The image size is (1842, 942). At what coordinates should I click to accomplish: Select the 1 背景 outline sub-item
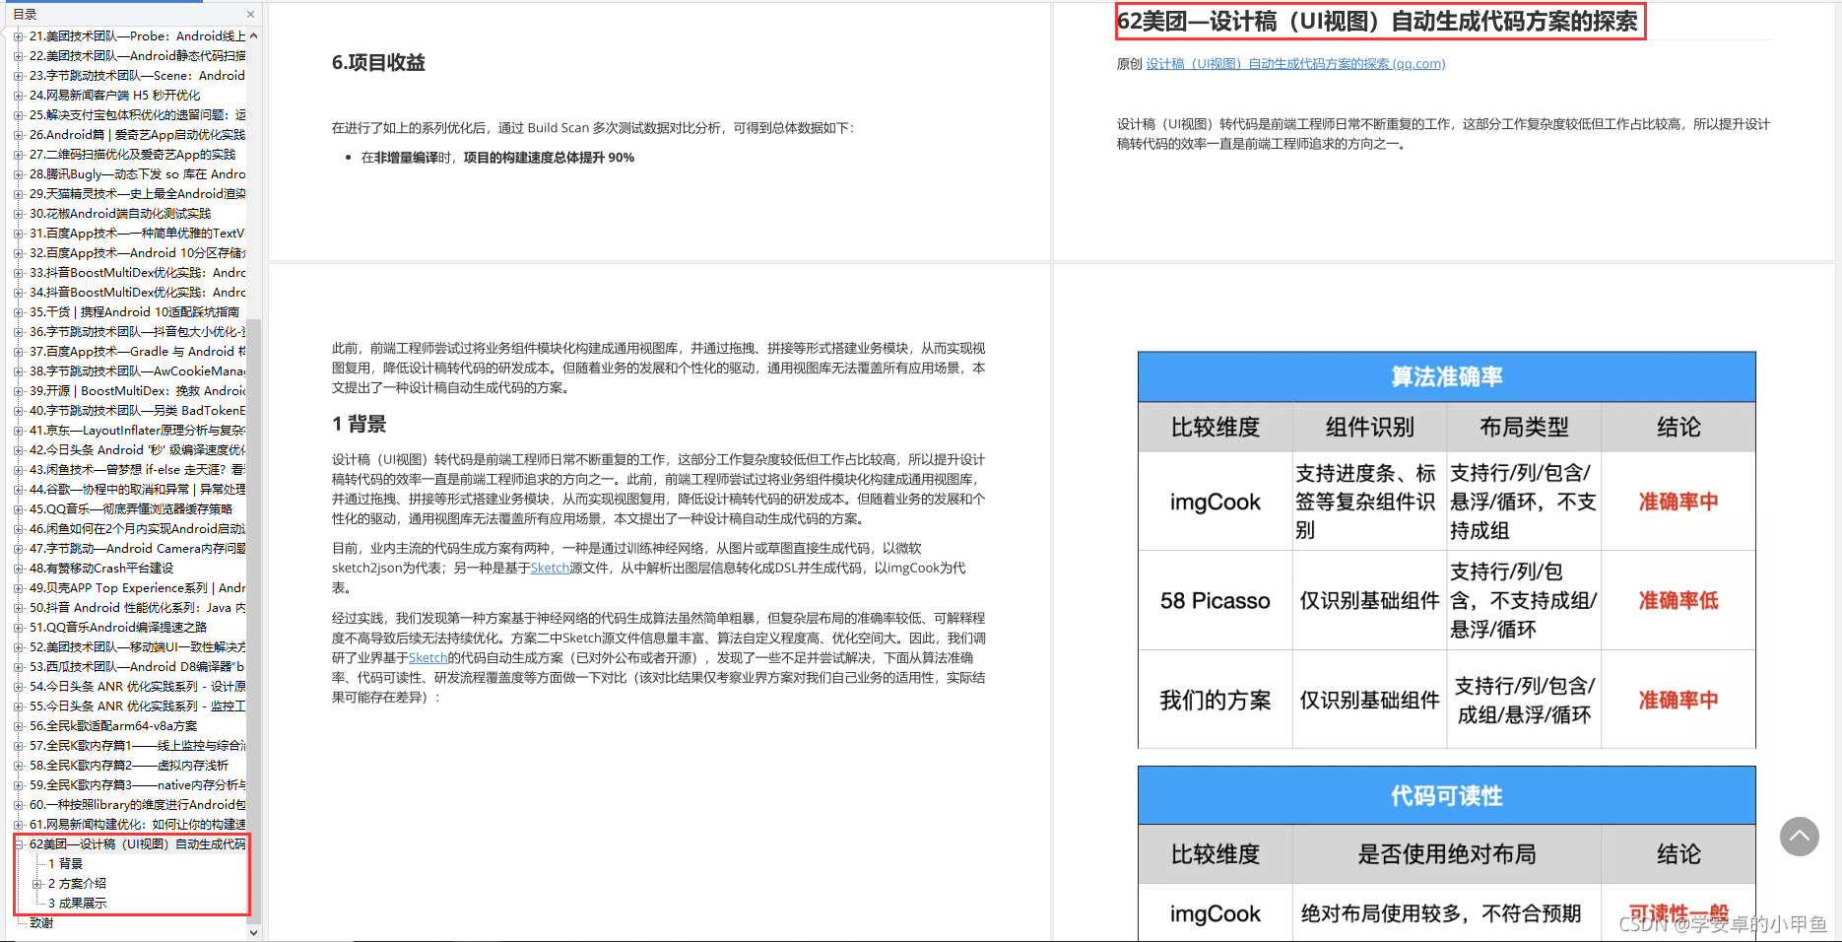pos(66,864)
